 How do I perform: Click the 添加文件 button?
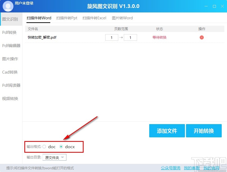[x=167, y=131]
